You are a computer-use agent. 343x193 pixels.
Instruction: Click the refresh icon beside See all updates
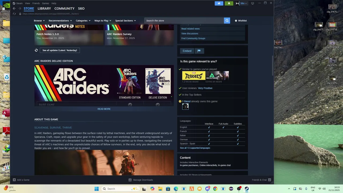pos(36,50)
